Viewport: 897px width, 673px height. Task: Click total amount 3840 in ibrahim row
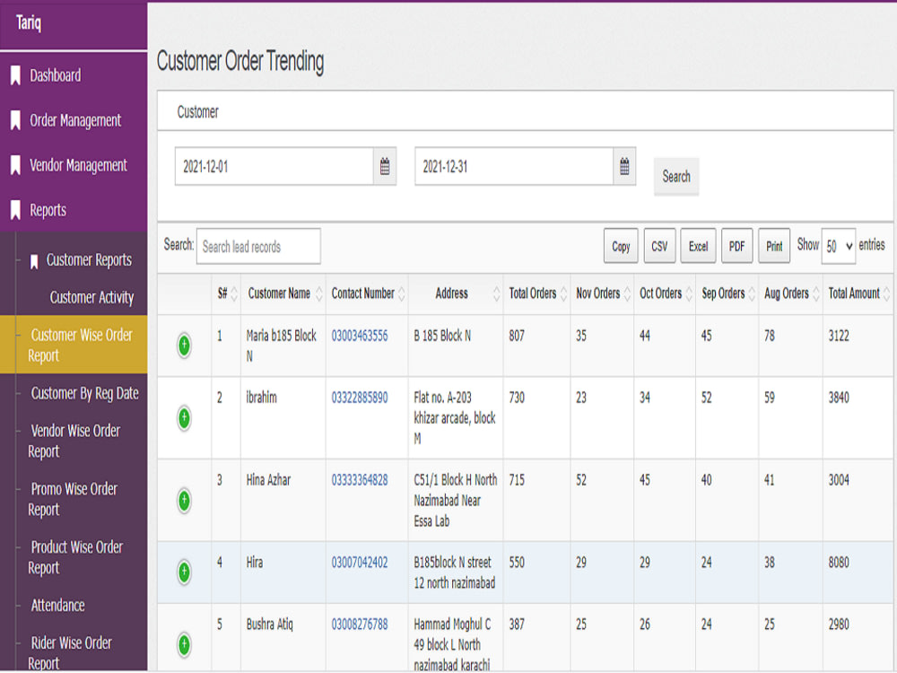[x=839, y=398]
